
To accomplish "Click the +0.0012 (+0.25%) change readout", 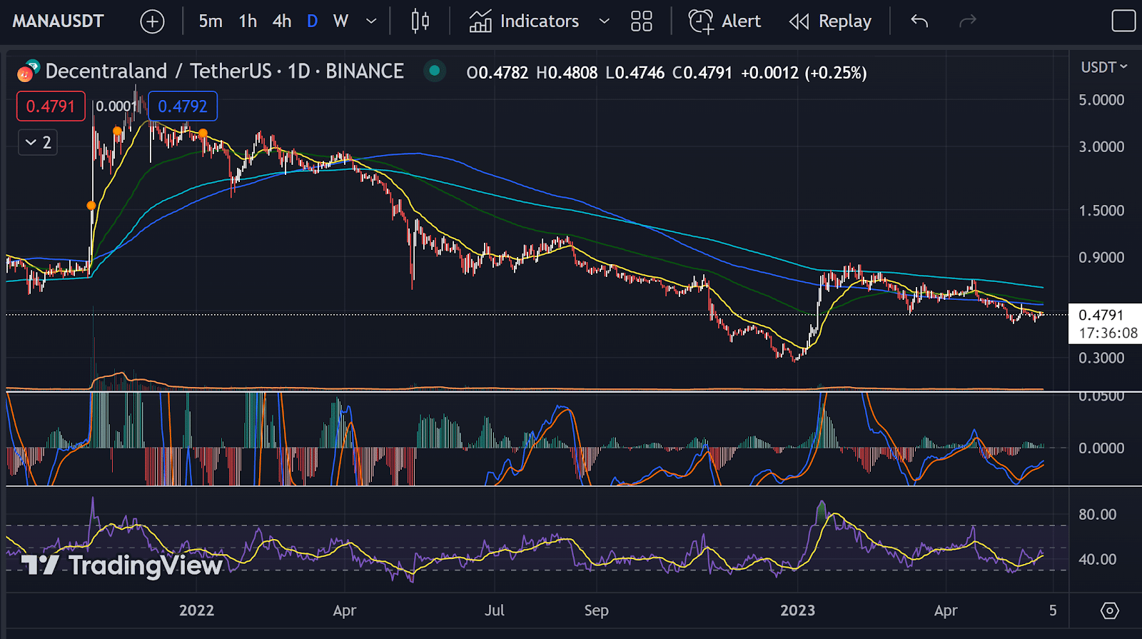I will coord(804,73).
